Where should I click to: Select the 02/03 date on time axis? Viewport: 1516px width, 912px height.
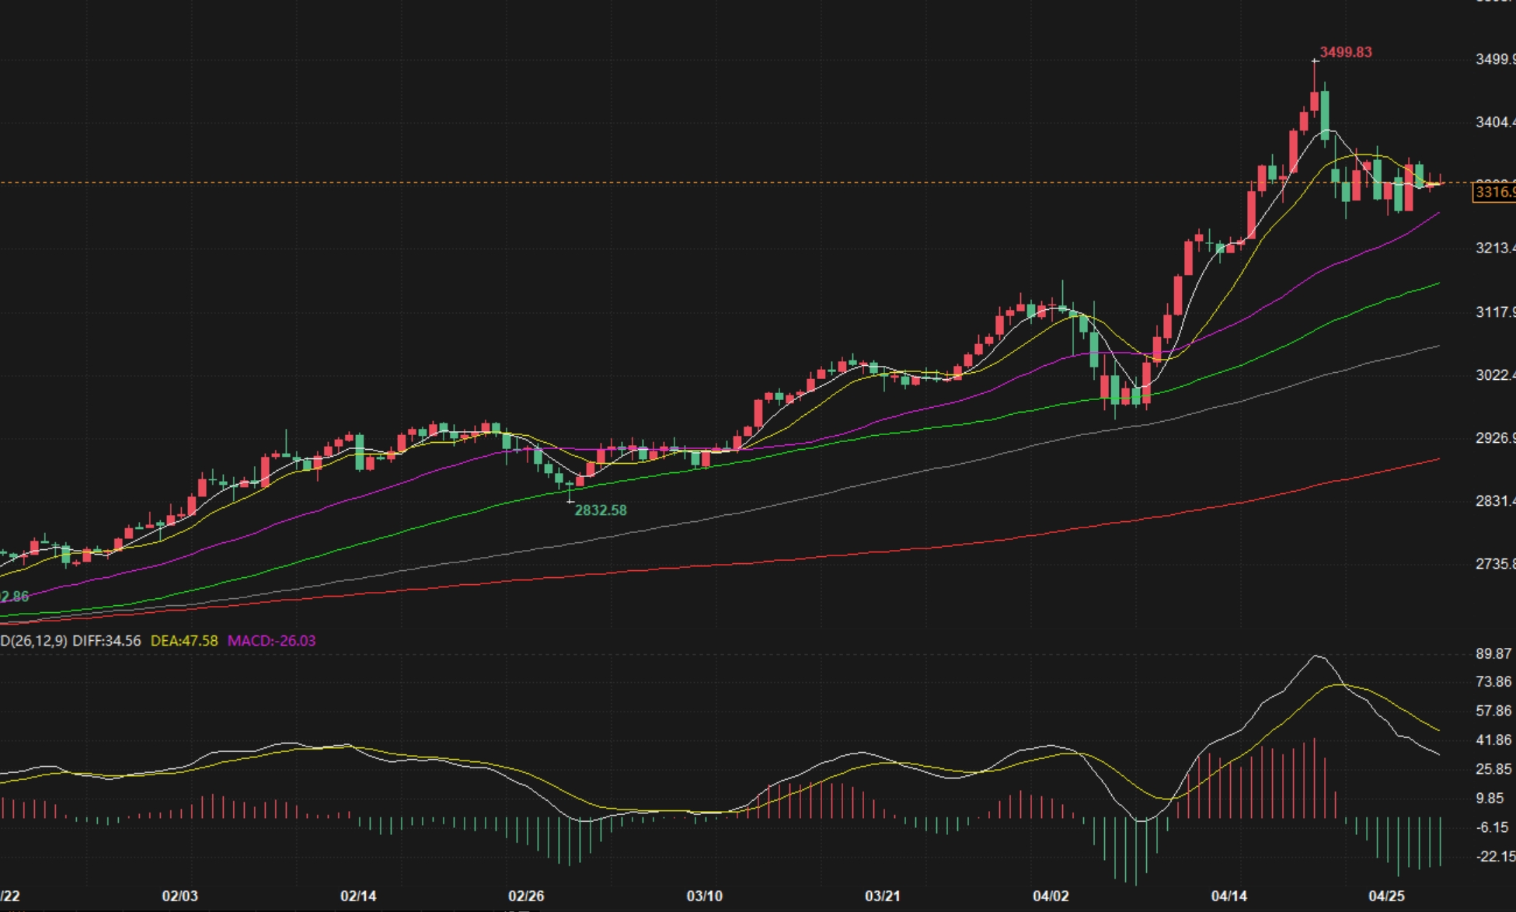pyautogui.click(x=179, y=896)
